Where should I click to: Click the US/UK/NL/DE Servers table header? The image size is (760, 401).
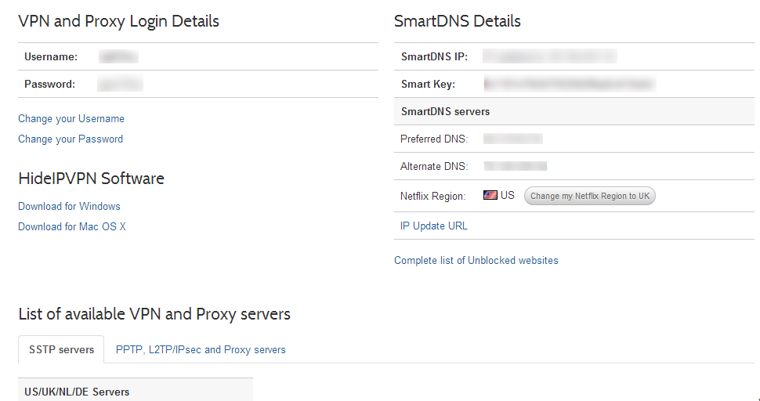(x=136, y=390)
